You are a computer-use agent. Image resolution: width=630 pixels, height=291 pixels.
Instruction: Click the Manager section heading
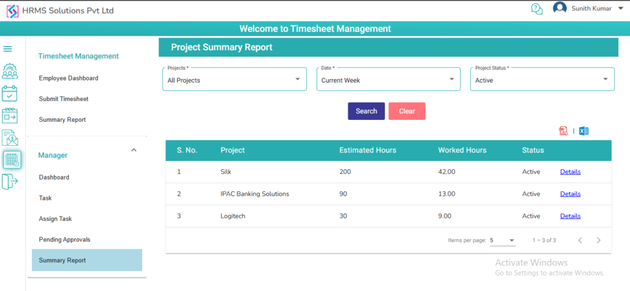53,155
